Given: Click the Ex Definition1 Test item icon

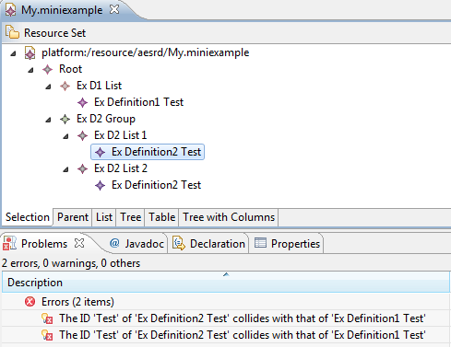Looking at the screenshot, I should [x=82, y=102].
